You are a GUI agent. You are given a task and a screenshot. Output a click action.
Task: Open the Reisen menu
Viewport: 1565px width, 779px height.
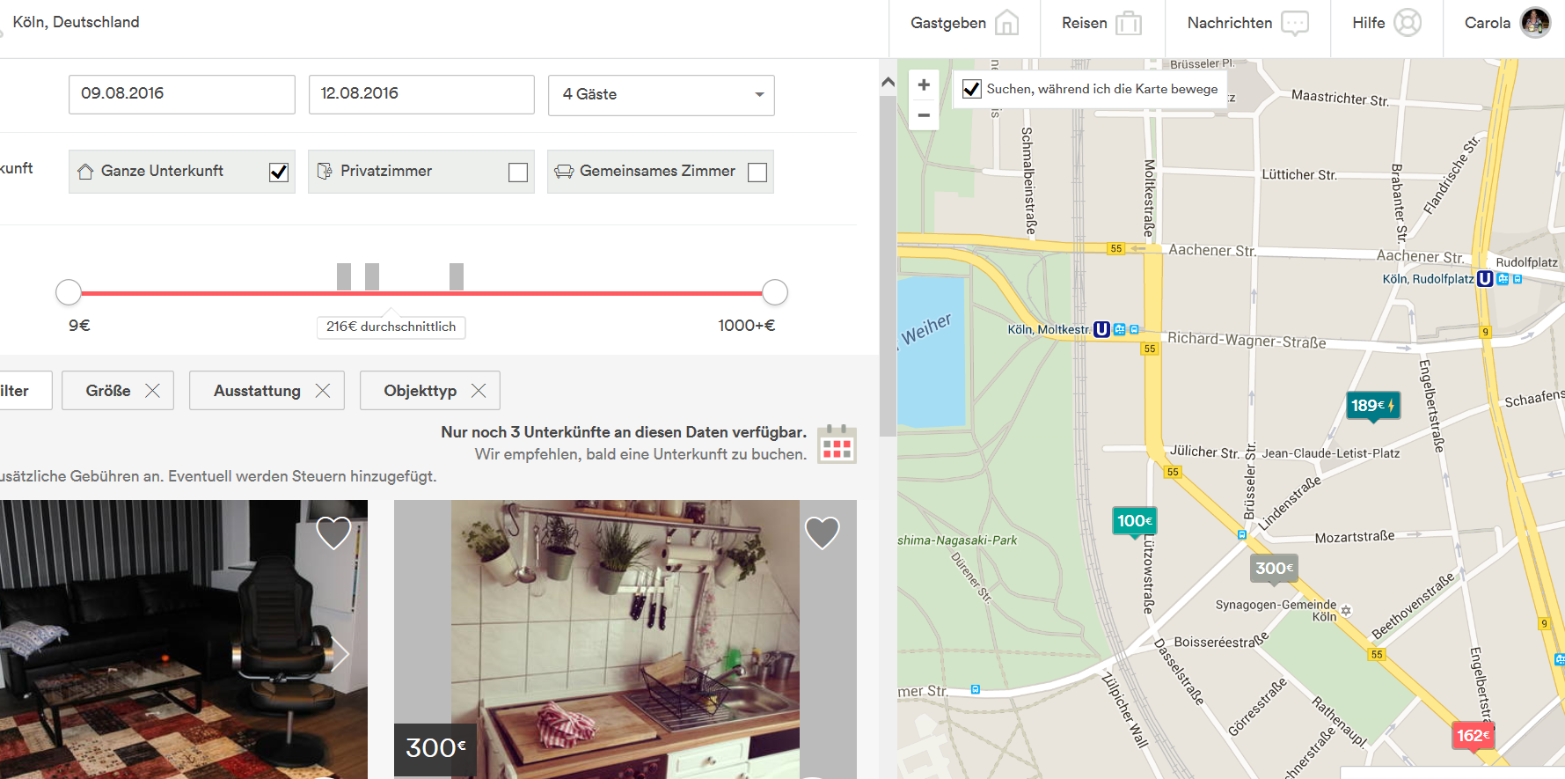(1102, 23)
